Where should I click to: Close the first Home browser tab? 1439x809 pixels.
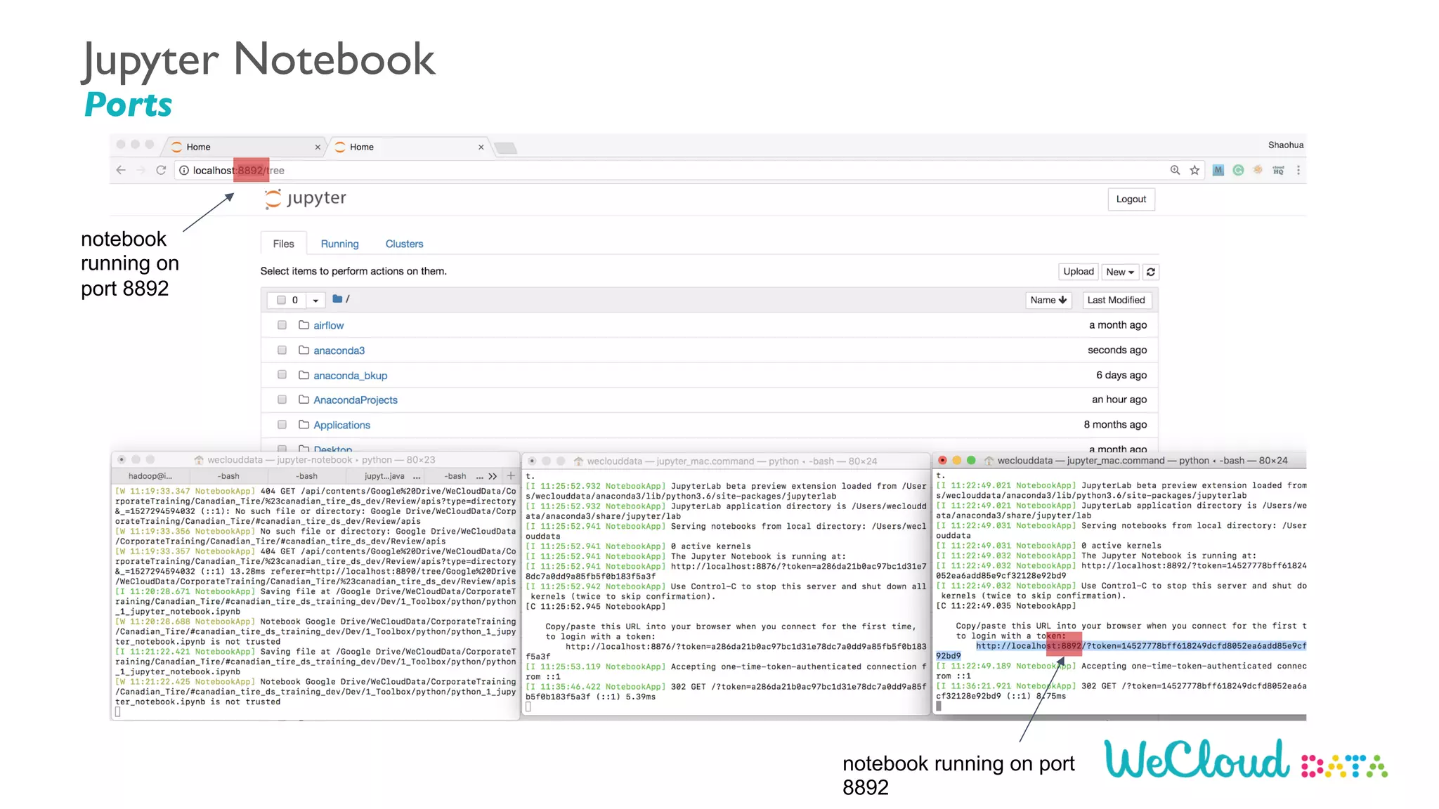318,147
